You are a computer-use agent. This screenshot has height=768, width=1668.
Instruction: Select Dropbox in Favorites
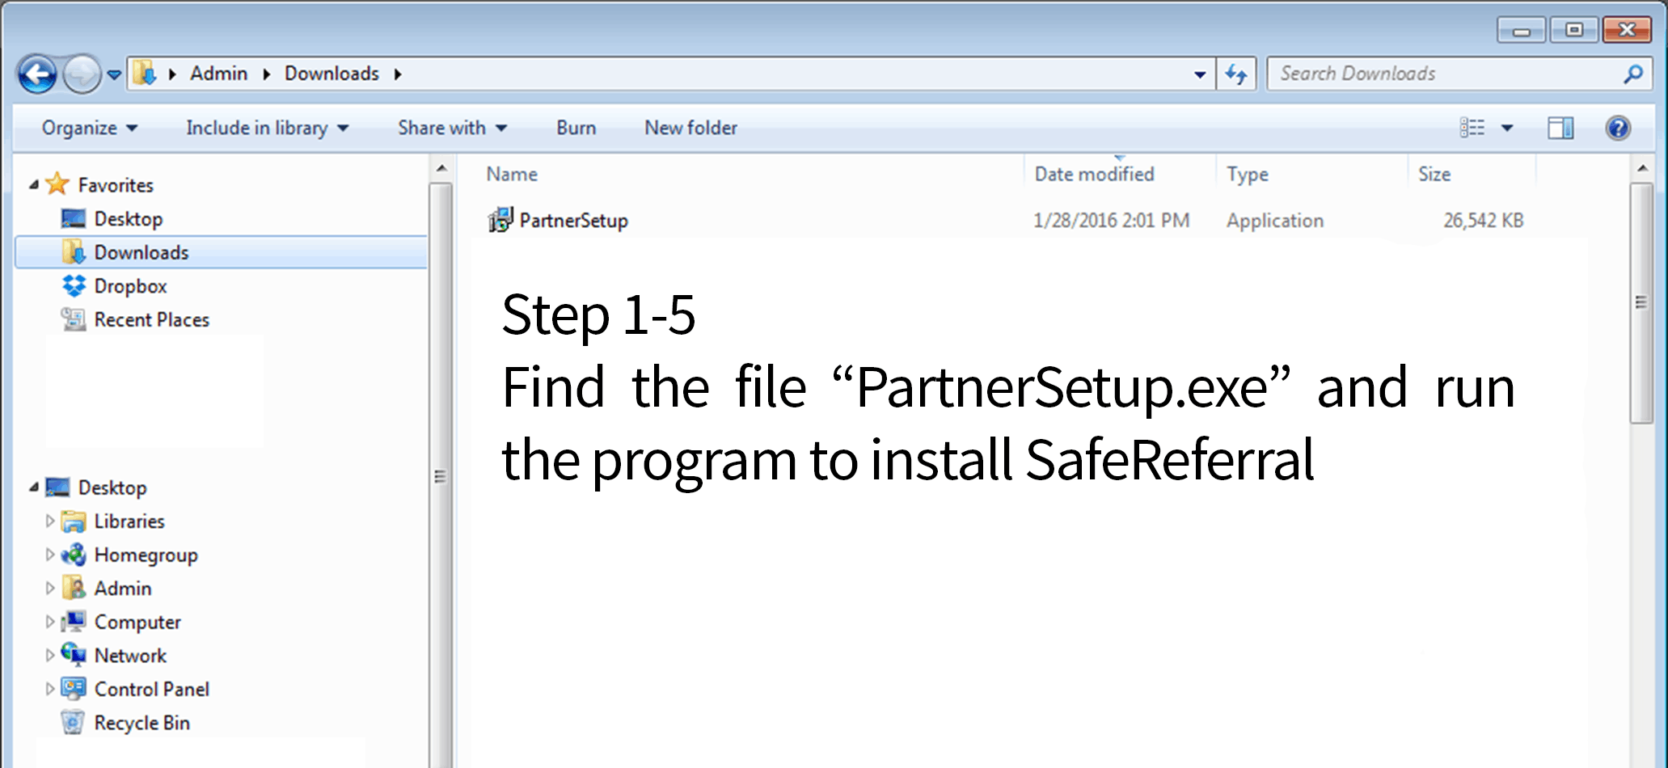coord(129,286)
